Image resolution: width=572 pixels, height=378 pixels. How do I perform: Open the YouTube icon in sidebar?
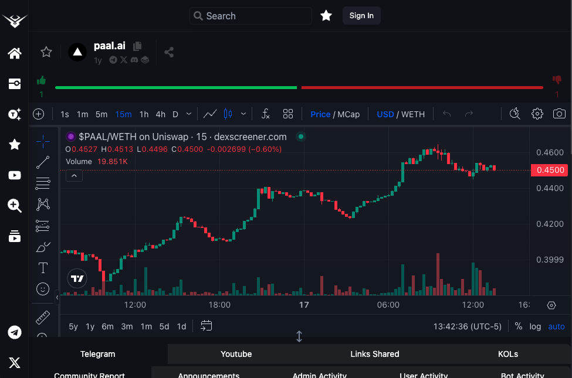(x=15, y=175)
